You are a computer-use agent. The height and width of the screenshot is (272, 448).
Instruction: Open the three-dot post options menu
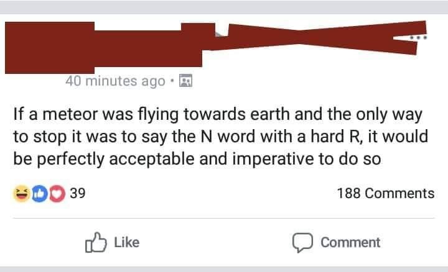(x=418, y=36)
